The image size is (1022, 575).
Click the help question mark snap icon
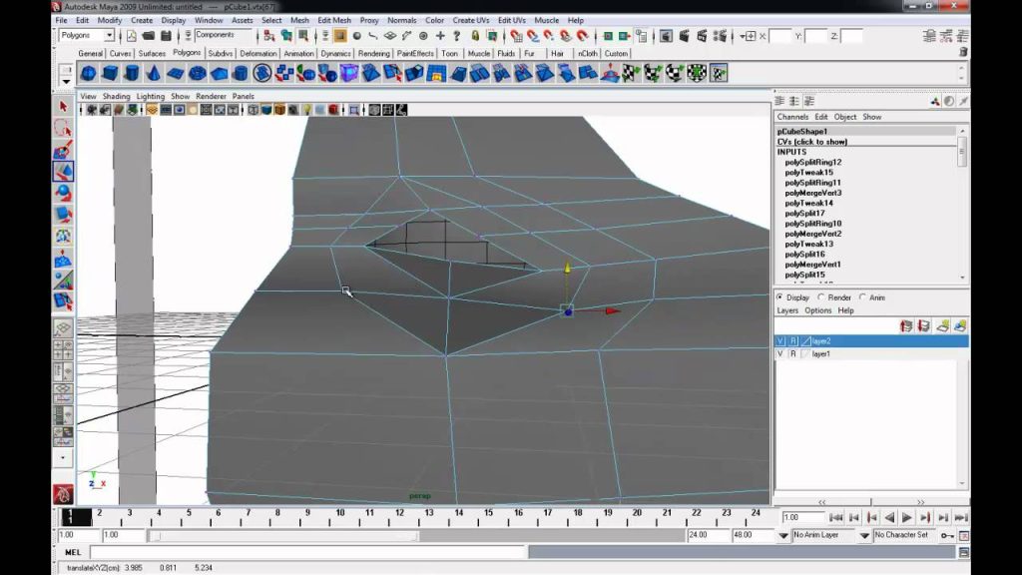457,36
